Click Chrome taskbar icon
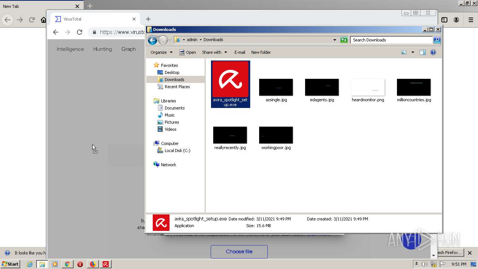478x269 pixels. coord(67,264)
